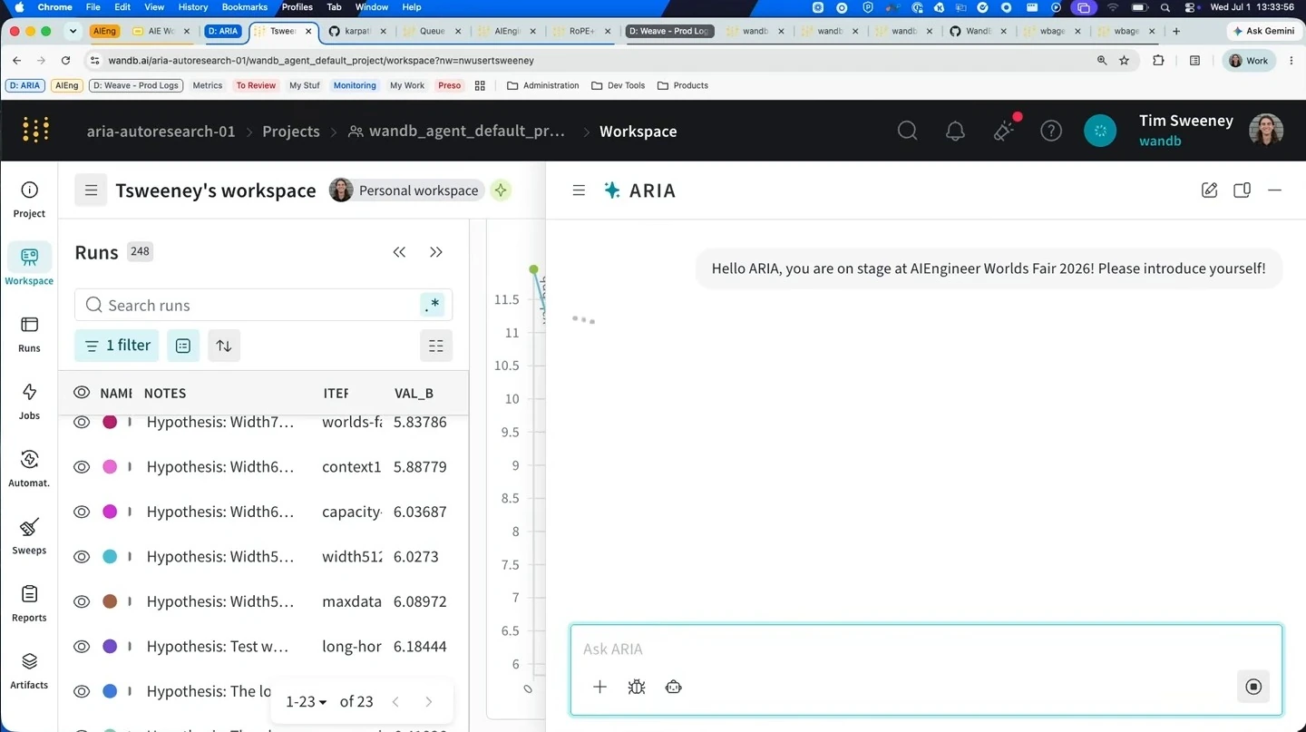Open Work profile in Chrome toolbar
Viewport: 1306px width, 732px height.
point(1249,61)
